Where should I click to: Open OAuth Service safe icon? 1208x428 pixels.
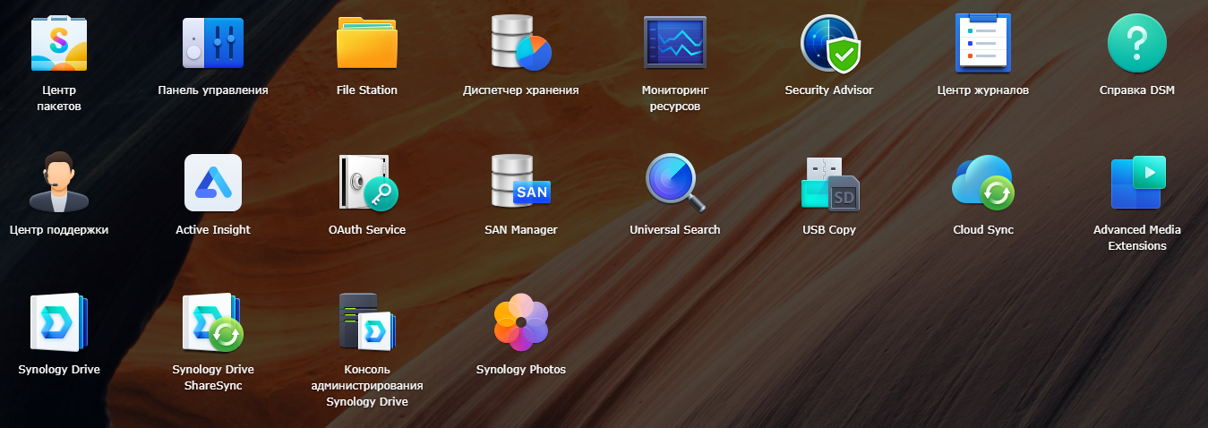tap(367, 183)
